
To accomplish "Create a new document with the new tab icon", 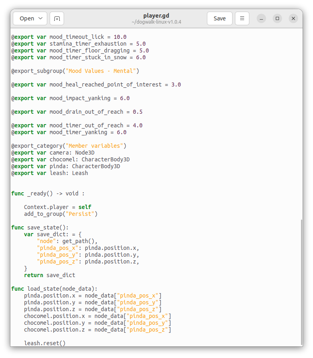I will coord(57,18).
